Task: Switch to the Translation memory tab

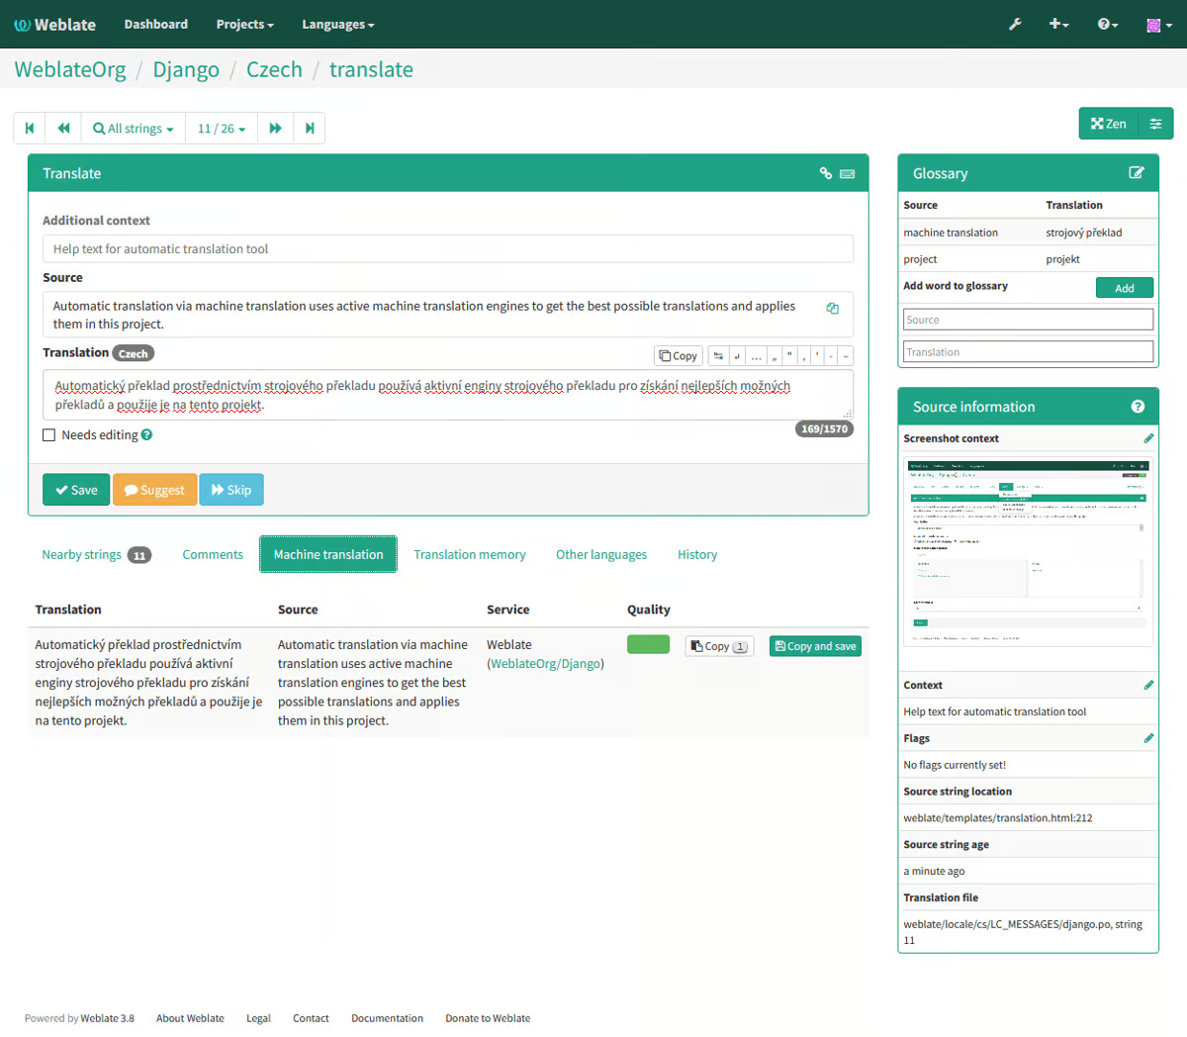Action: [x=470, y=554]
